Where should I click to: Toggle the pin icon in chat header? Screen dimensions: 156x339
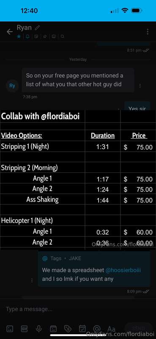click(x=45, y=36)
